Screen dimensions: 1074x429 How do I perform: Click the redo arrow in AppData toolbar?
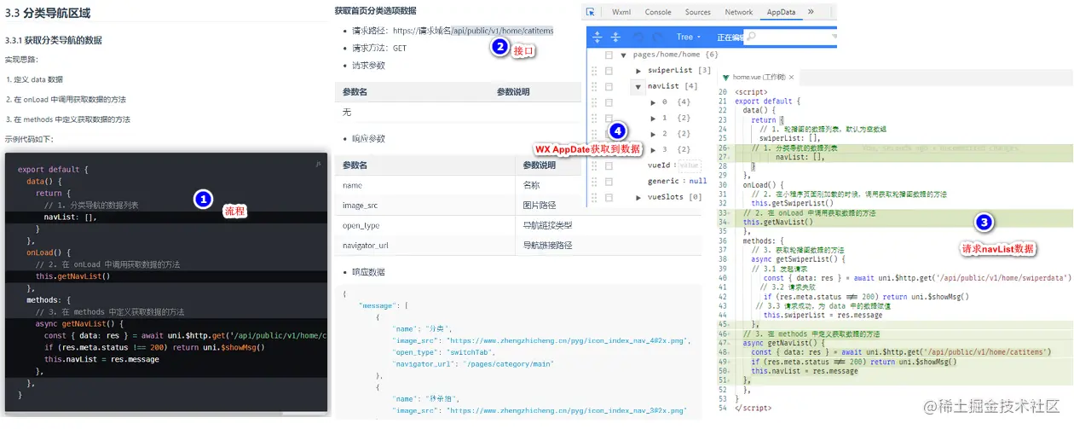(658, 37)
